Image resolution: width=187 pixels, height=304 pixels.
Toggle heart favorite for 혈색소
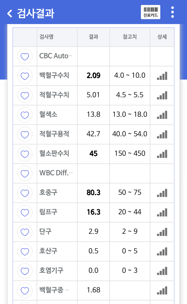coord(25,115)
